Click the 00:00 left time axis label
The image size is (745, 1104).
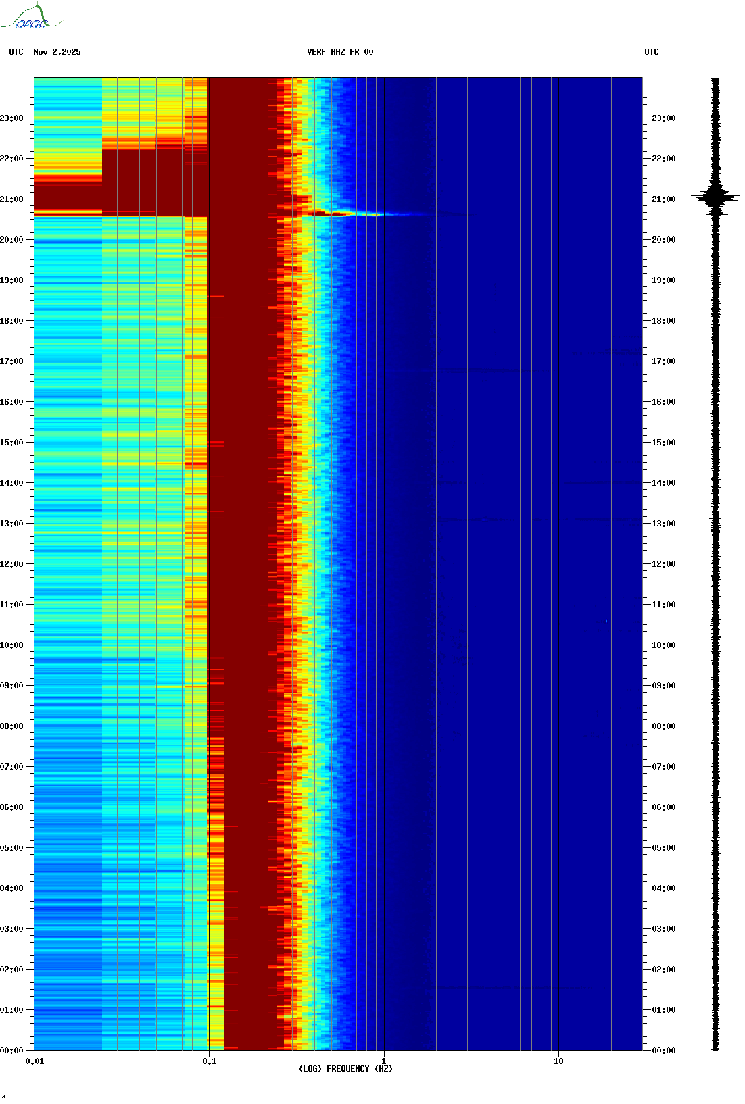click(11, 1051)
